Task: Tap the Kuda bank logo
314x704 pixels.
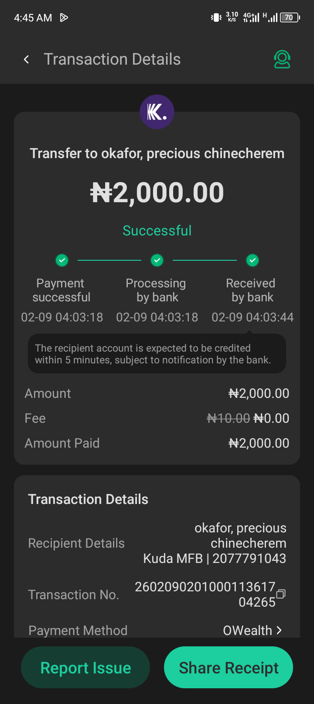Action: point(157,112)
